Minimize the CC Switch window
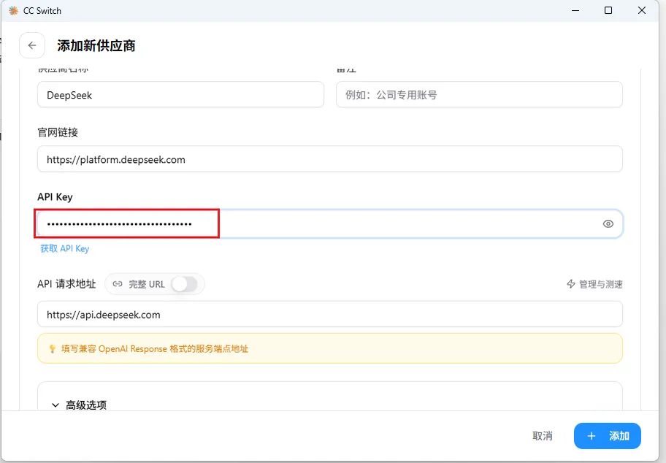Viewport: 666px width, 463px height. coord(575,11)
